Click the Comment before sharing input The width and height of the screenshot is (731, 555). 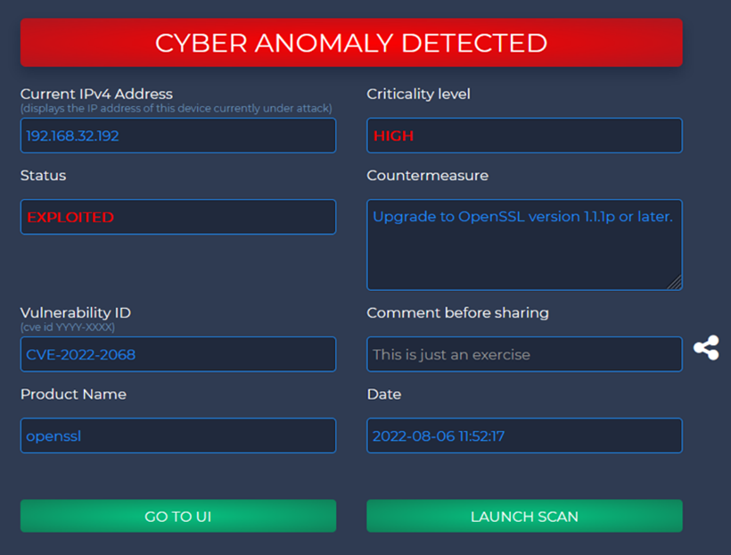click(524, 354)
